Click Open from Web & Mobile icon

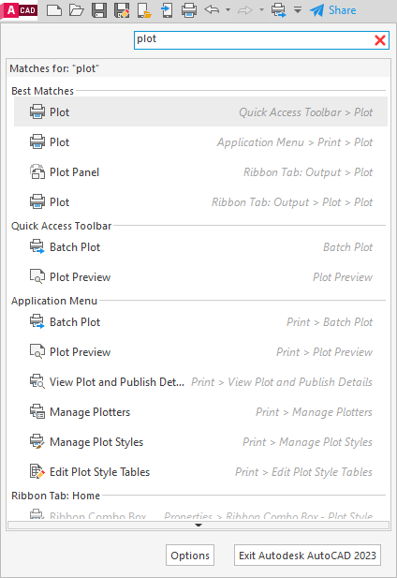coord(144,10)
